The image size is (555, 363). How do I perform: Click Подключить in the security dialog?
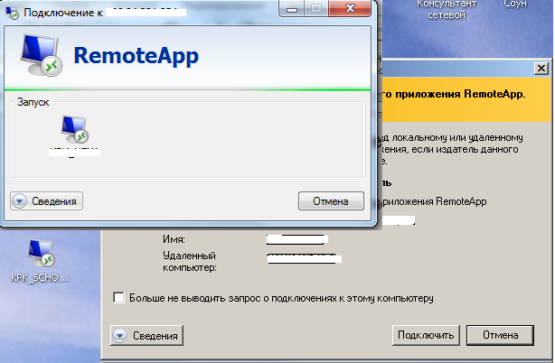tap(426, 335)
